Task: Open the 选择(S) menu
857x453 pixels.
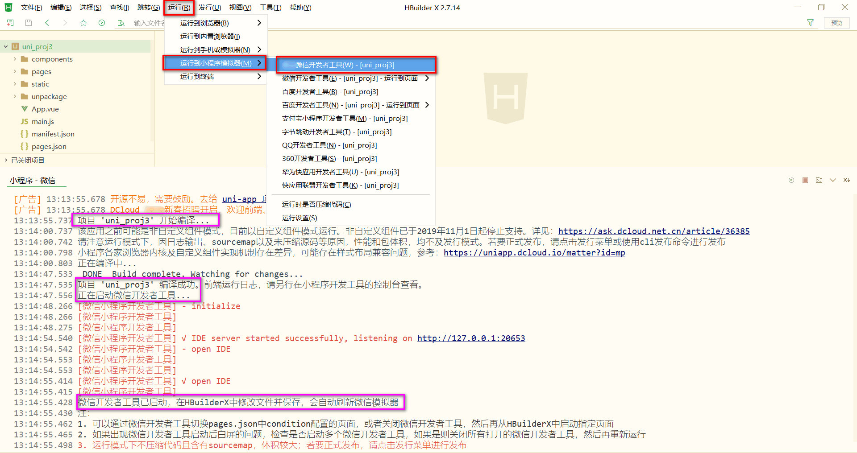Action: click(91, 8)
